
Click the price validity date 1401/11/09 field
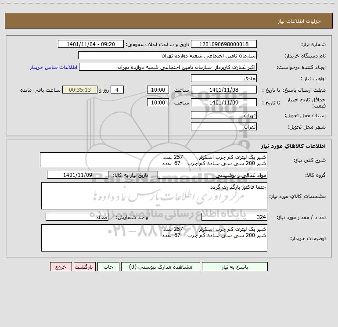224,102
